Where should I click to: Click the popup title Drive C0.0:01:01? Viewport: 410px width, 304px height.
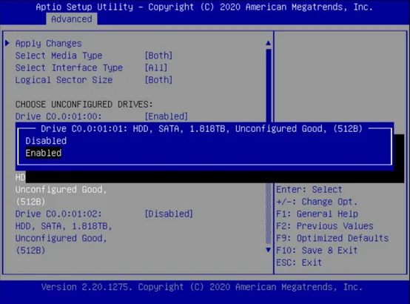tap(201, 129)
